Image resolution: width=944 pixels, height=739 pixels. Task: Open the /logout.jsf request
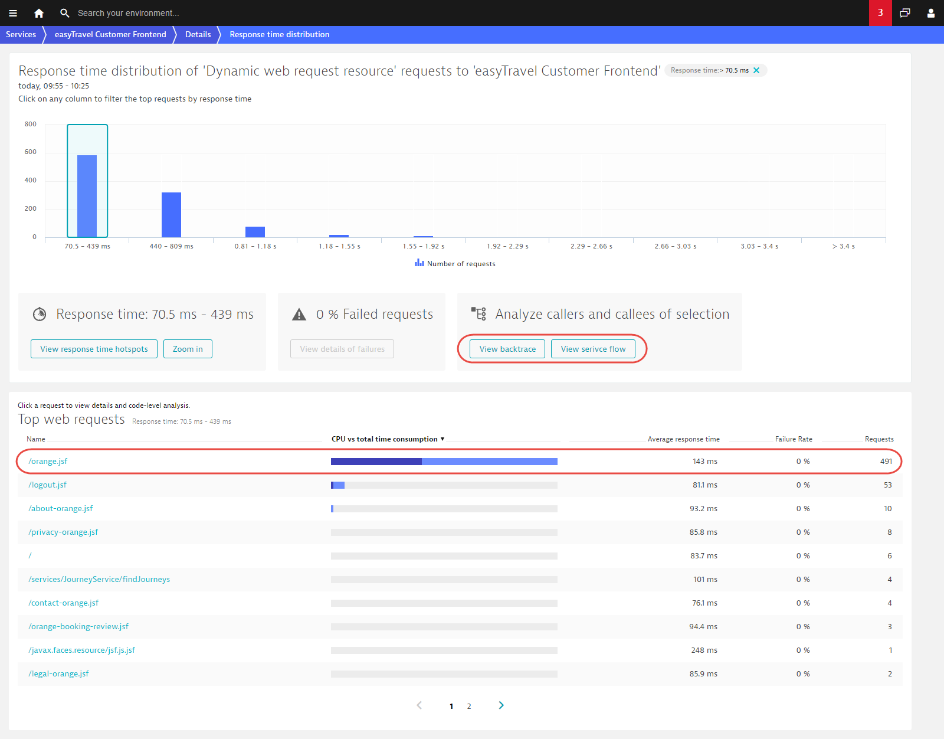(x=48, y=485)
